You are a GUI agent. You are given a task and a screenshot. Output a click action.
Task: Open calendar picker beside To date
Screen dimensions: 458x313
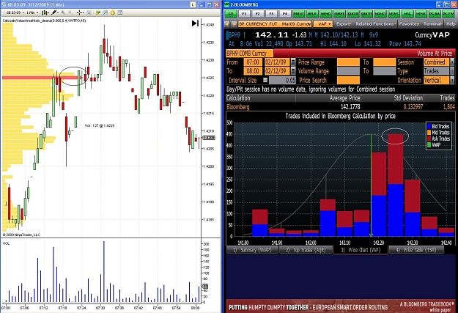(293, 70)
